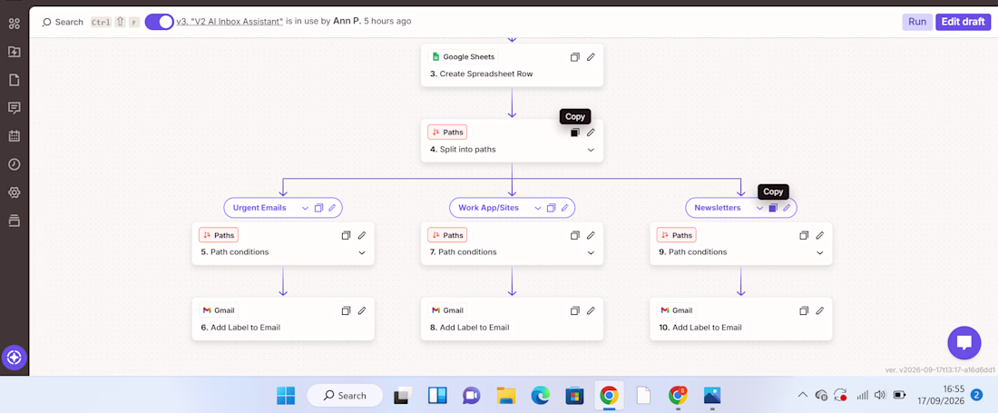Edit the Work App/Sites path name

pos(564,208)
